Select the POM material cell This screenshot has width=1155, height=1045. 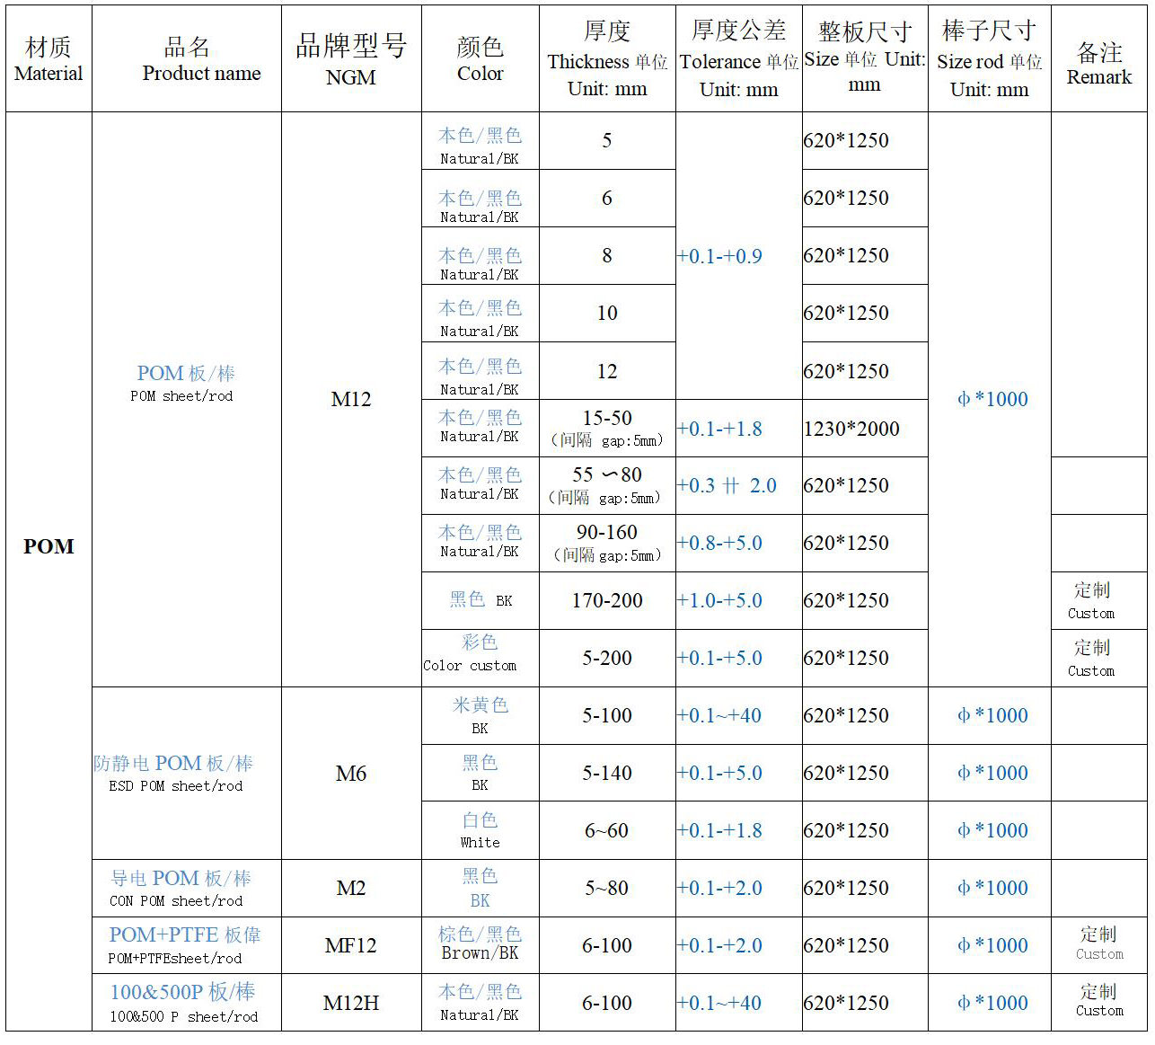point(48,546)
